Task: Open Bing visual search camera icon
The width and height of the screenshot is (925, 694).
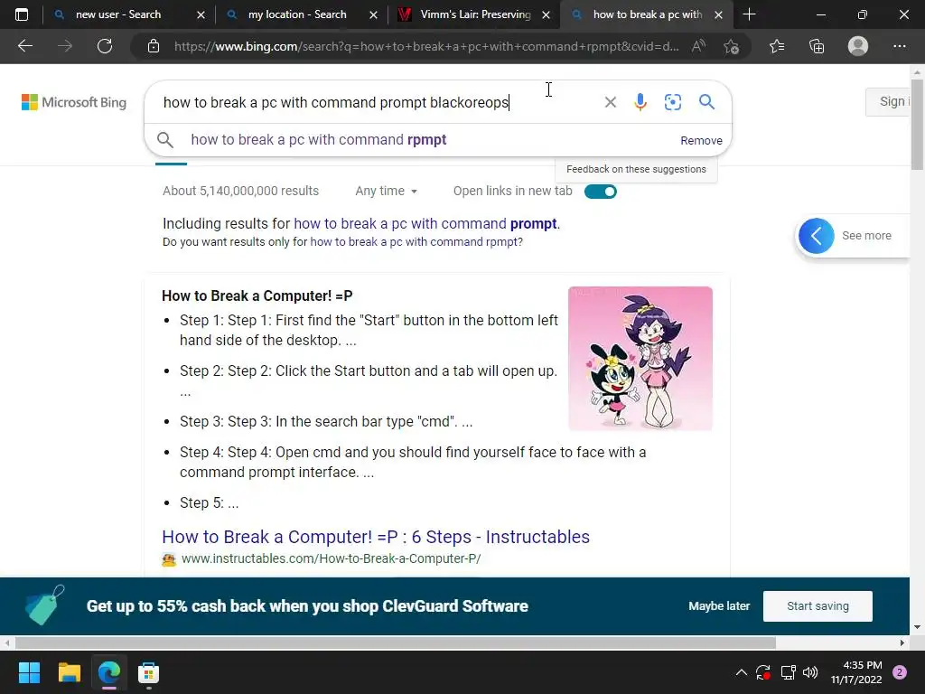Action: [x=672, y=102]
